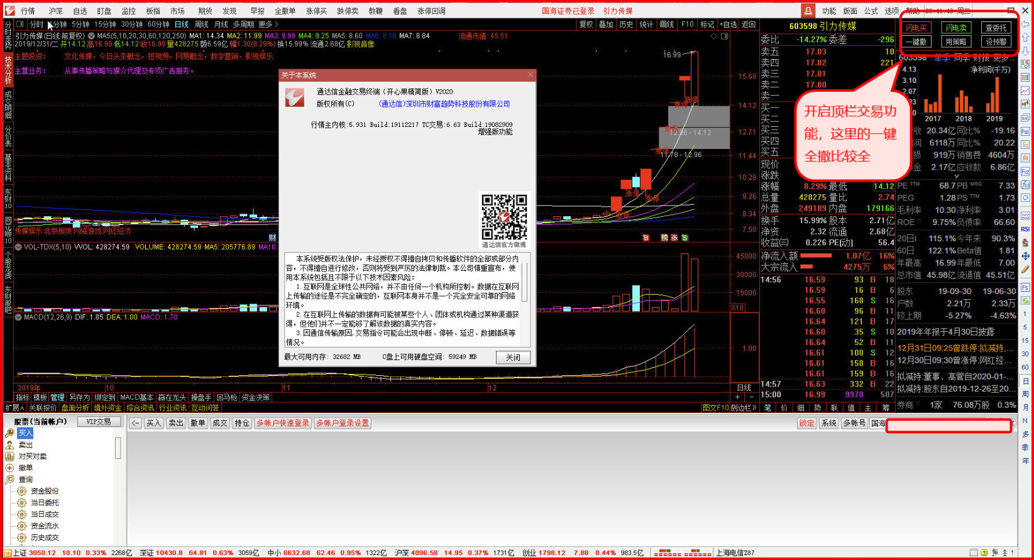The image size is (1034, 560).
Task: Select the 月线 monthly period
Action: [221, 25]
